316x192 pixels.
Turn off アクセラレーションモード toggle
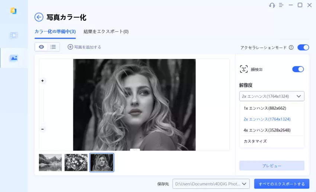click(303, 48)
